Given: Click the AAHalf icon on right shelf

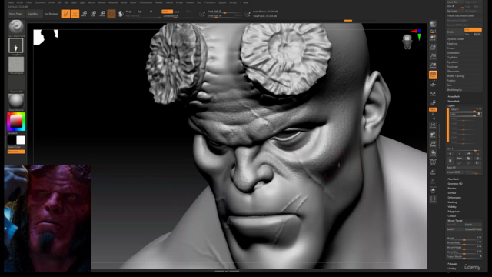Looking at the screenshot, I should tap(433, 65).
